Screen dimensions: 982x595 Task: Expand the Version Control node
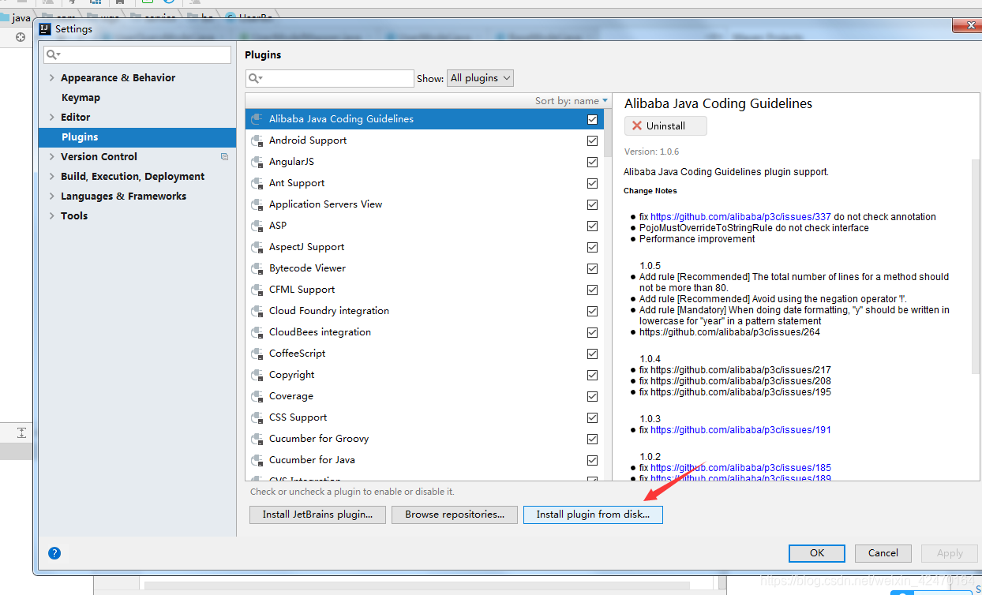pyautogui.click(x=52, y=156)
